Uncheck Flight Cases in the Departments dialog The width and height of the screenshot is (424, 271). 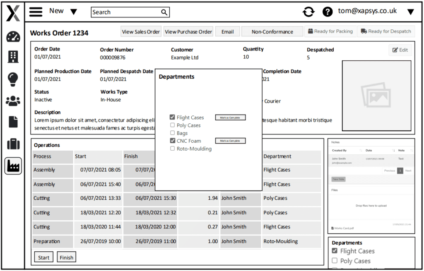[x=172, y=117]
